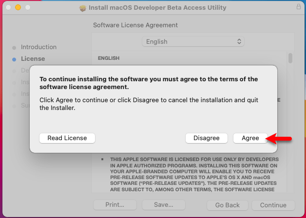Click the license text scrollbar thumb

point(290,58)
